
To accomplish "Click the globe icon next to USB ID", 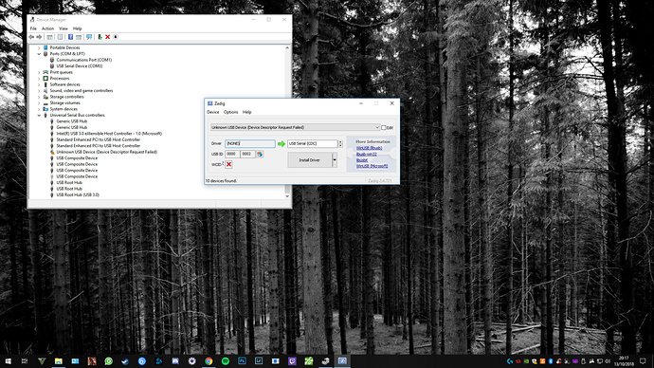I will click(x=260, y=154).
